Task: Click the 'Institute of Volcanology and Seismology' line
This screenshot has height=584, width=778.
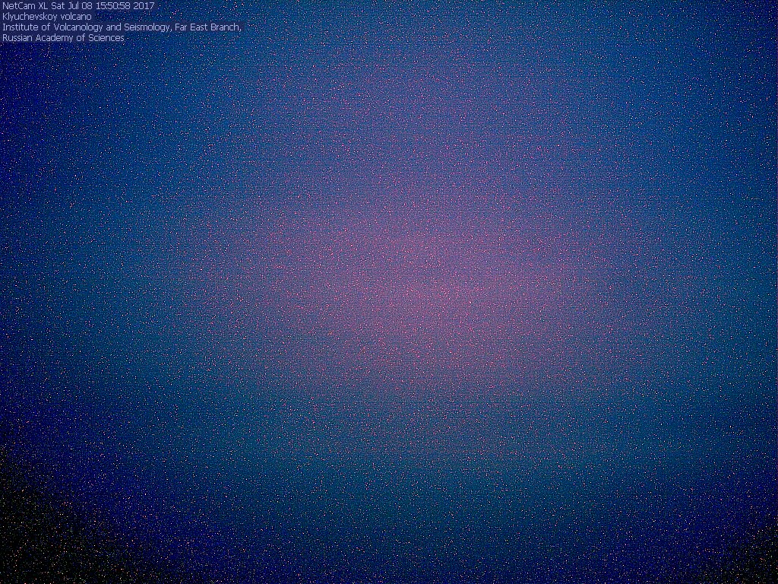Action: tap(122, 27)
